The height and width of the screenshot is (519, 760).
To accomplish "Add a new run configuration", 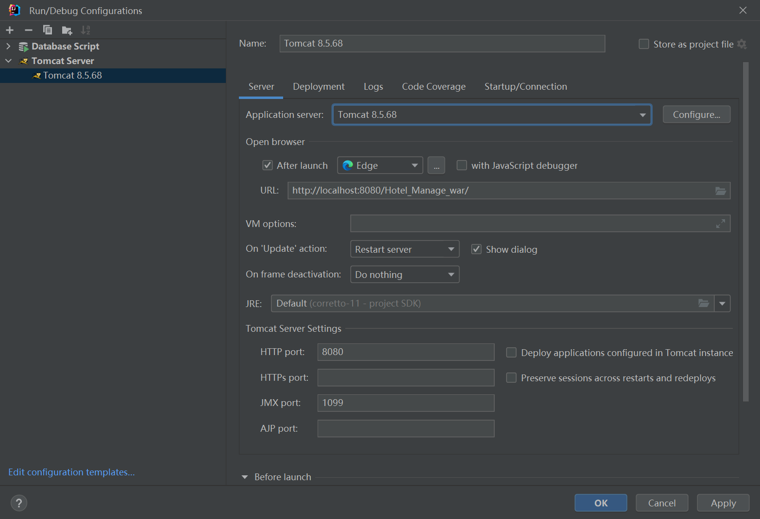I will click(x=10, y=30).
